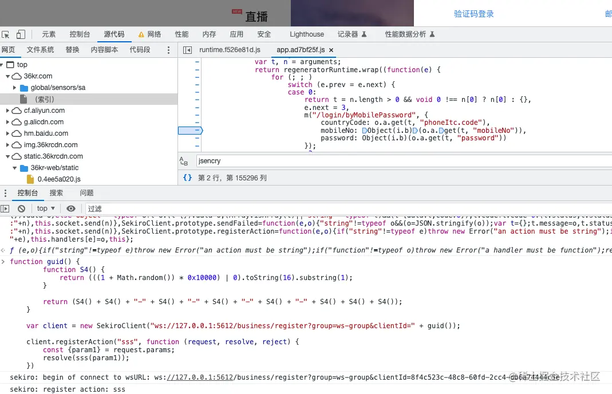Expand the img.36krcdn.com domain node
The height and width of the screenshot is (394, 612).
click(7, 145)
